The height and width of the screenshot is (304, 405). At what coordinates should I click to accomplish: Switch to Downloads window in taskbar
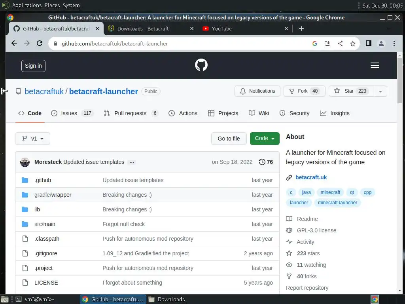[167, 299]
